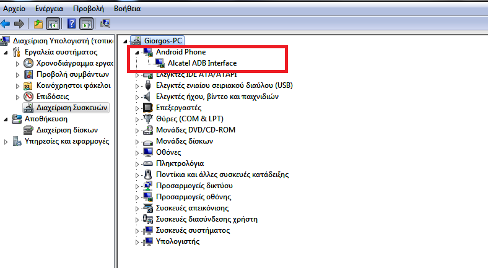Image resolution: width=488 pixels, height=268 pixels.
Task: Collapse the Εργαλεία συστήματος node
Action: coord(6,53)
